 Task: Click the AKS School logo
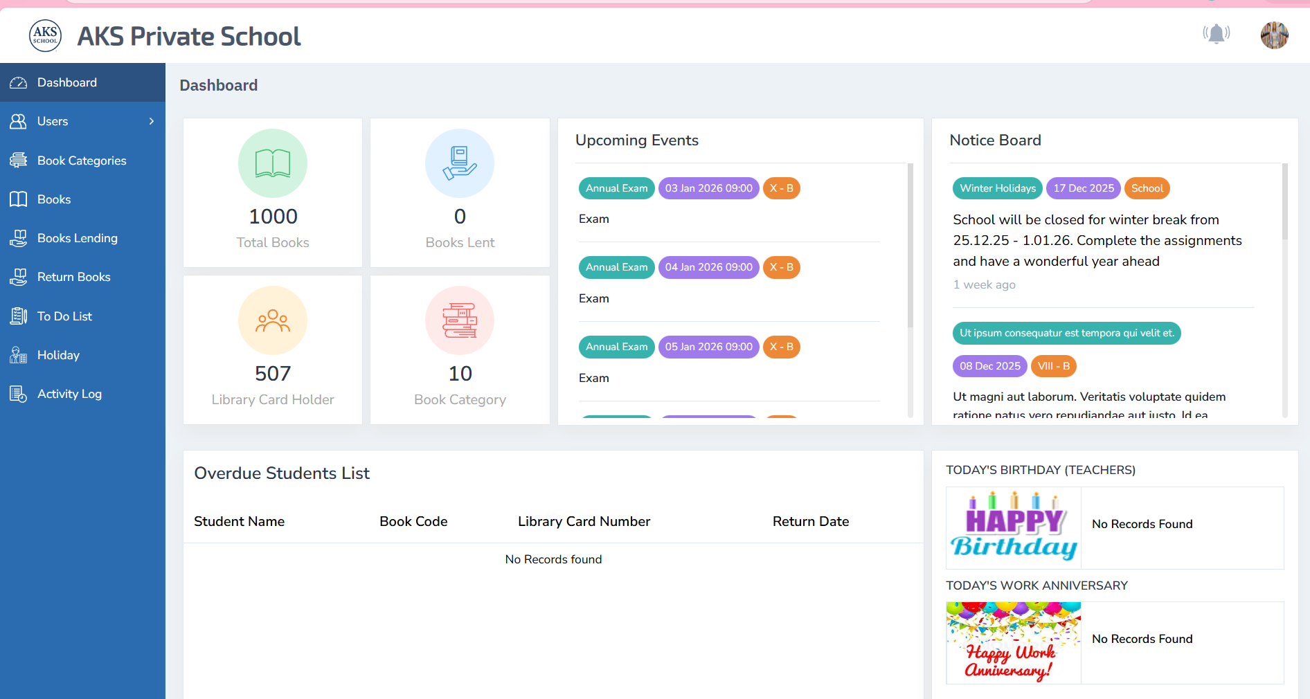tap(44, 35)
